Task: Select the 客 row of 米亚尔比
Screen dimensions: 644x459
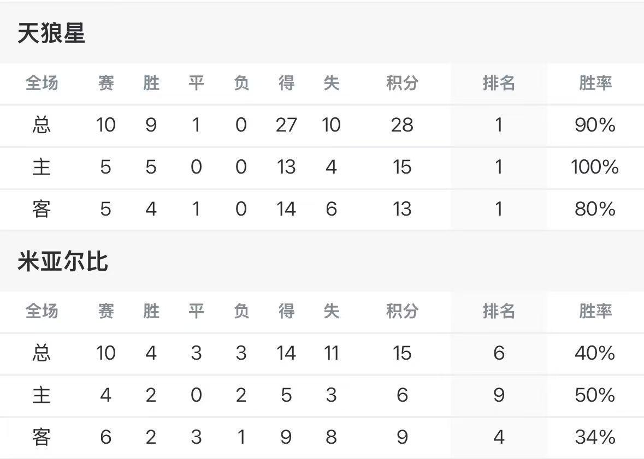Action: click(322, 437)
